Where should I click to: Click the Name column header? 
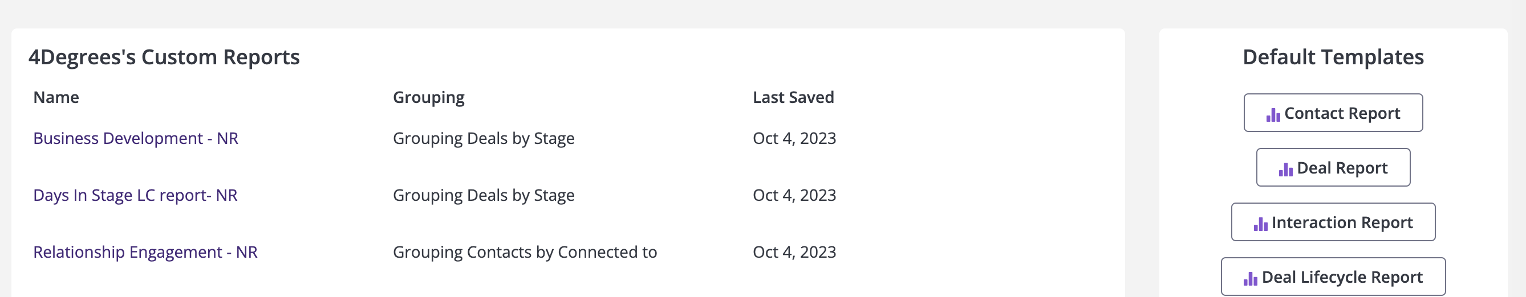[x=56, y=97]
